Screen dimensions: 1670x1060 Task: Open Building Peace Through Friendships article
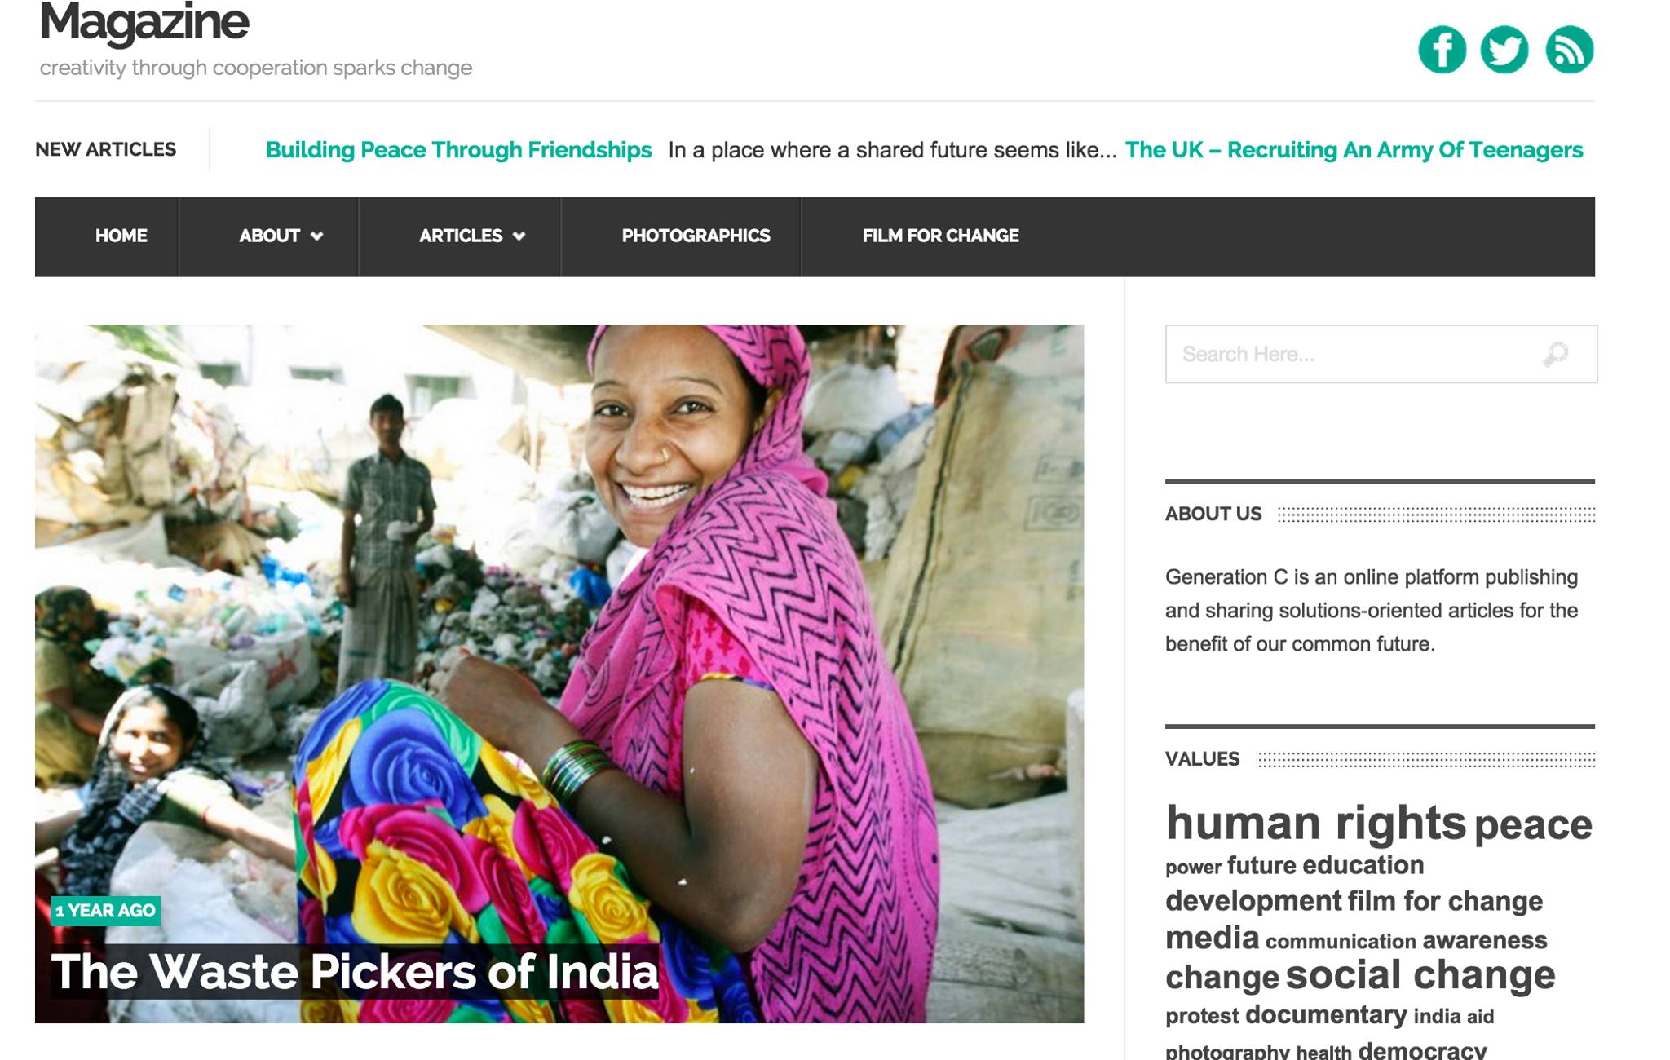[458, 150]
